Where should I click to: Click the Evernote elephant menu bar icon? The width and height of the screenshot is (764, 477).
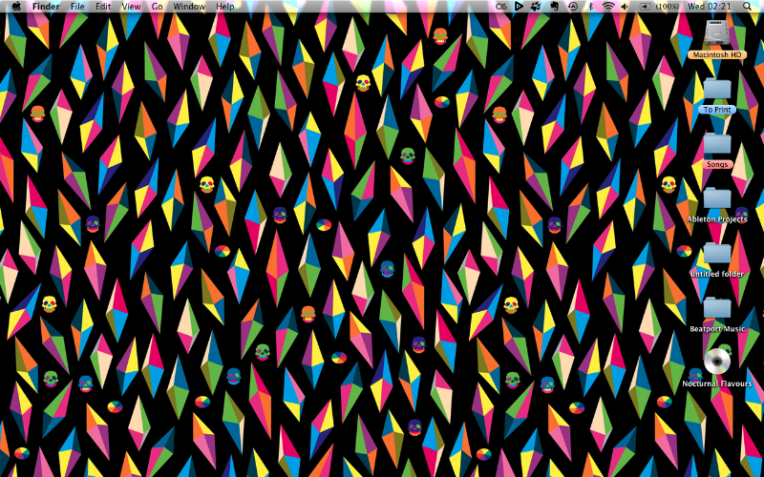pyautogui.click(x=554, y=7)
